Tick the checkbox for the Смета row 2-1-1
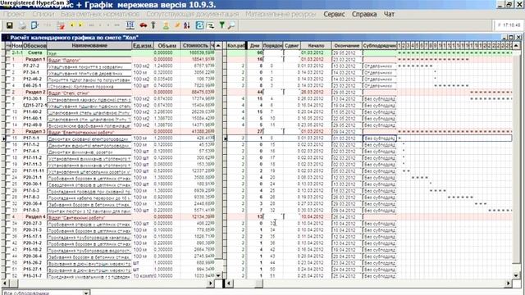Viewport: 525px width, 295px height. (8, 52)
